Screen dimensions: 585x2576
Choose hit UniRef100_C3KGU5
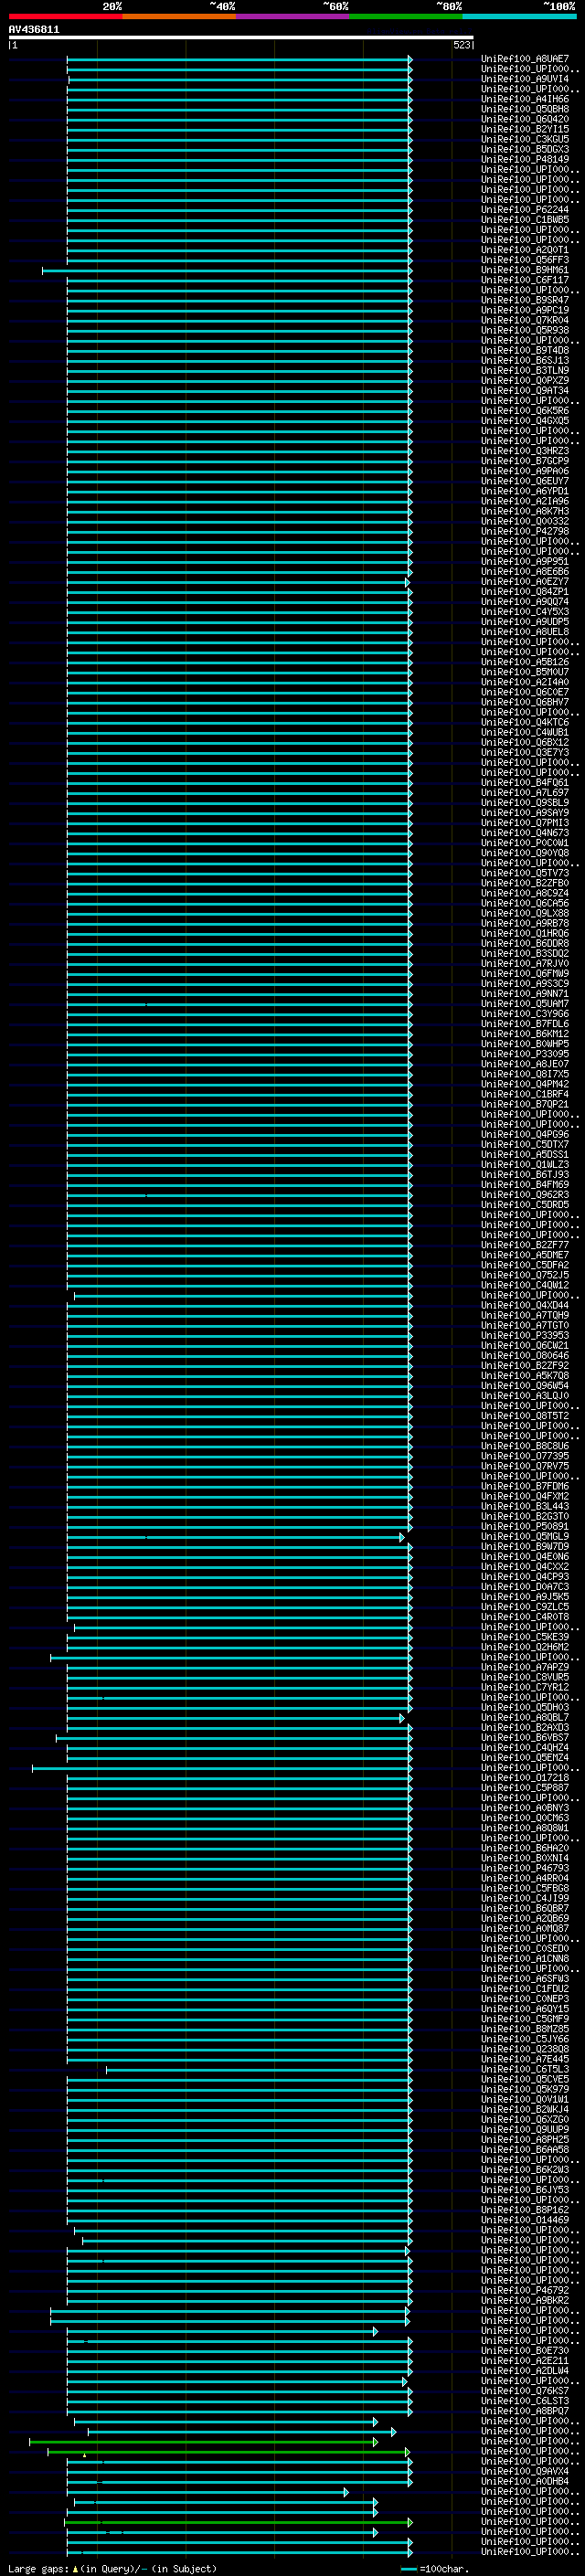tap(525, 139)
